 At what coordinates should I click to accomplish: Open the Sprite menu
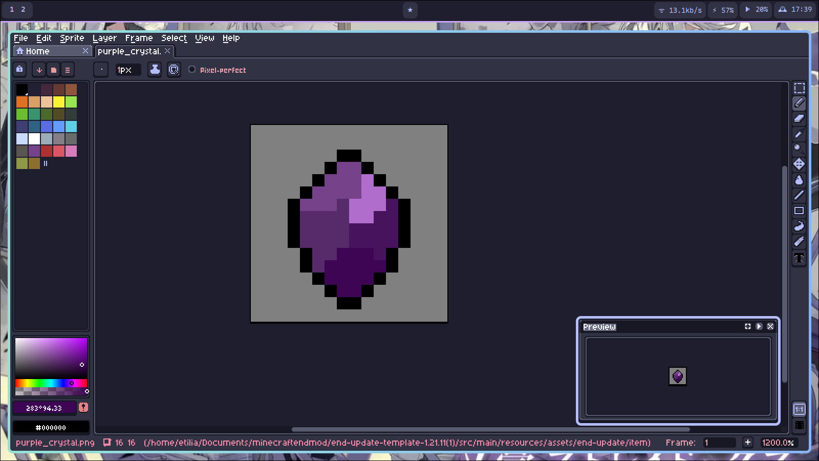coord(72,38)
